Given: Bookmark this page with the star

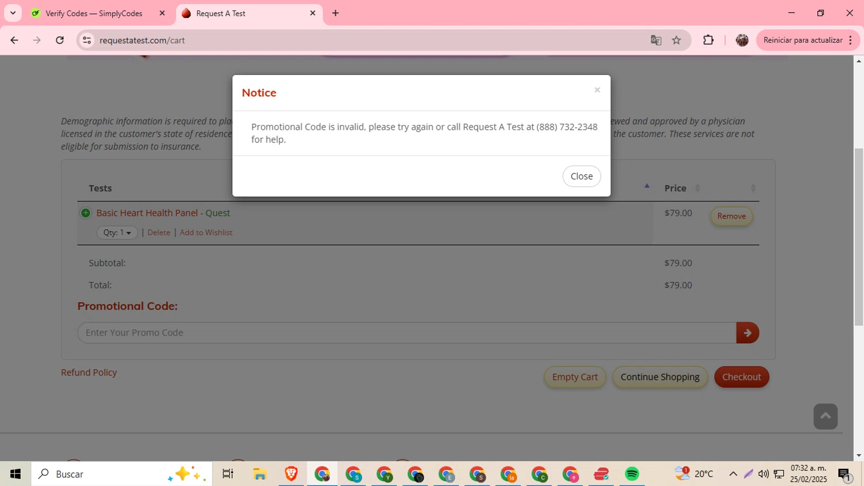Looking at the screenshot, I should pos(677,40).
